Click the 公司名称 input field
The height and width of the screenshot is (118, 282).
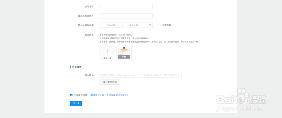pyautogui.click(x=126, y=7)
